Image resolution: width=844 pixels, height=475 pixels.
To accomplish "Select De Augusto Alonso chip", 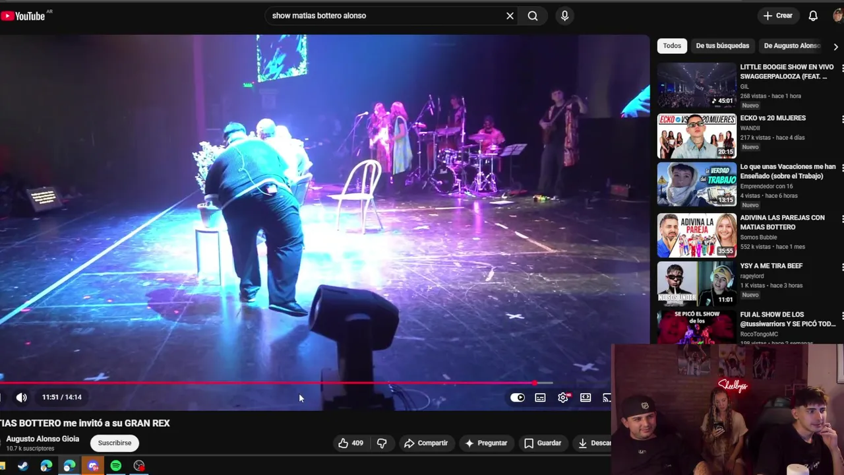I will pyautogui.click(x=792, y=46).
